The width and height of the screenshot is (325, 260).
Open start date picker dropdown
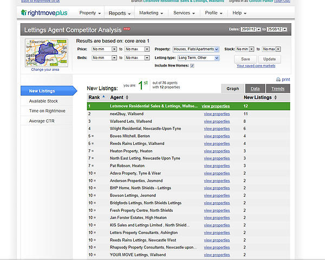(x=259, y=29)
